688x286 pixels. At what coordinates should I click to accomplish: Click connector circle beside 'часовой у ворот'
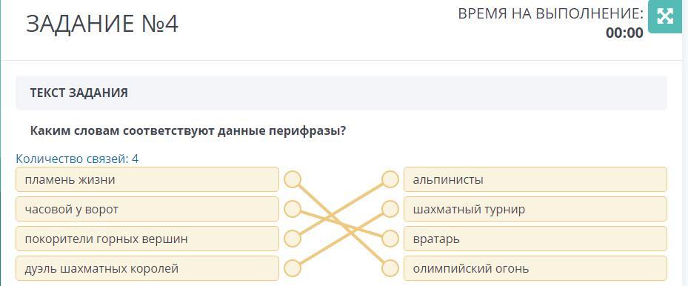pos(293,209)
